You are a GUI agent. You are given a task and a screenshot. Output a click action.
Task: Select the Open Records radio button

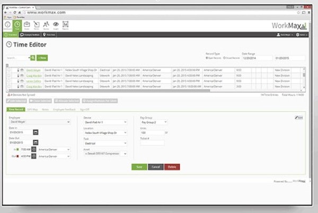[x=207, y=57]
